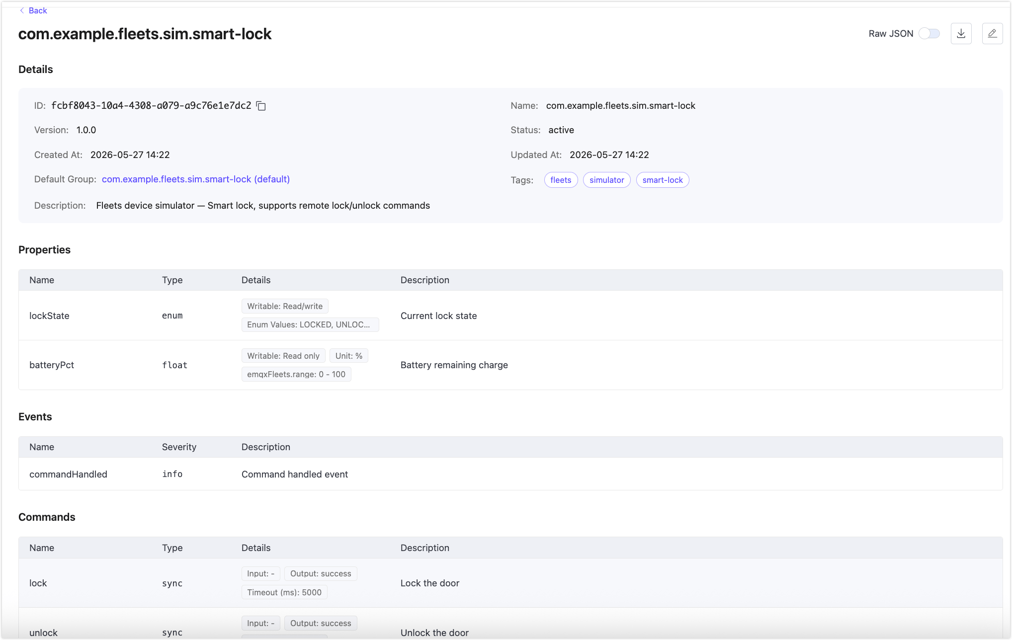Click the float type of batteryPct
Screen dimensions: 1012x640
pos(174,365)
